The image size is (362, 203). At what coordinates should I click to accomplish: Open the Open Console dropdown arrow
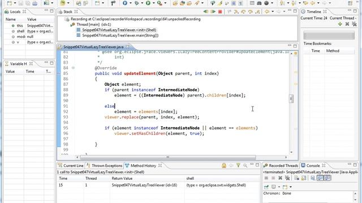click(x=290, y=187)
